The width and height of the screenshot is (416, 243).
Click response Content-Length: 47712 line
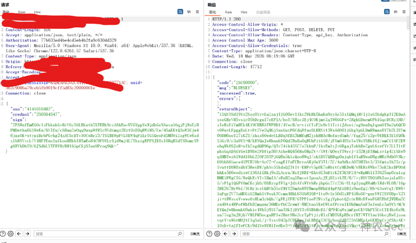(x=237, y=67)
